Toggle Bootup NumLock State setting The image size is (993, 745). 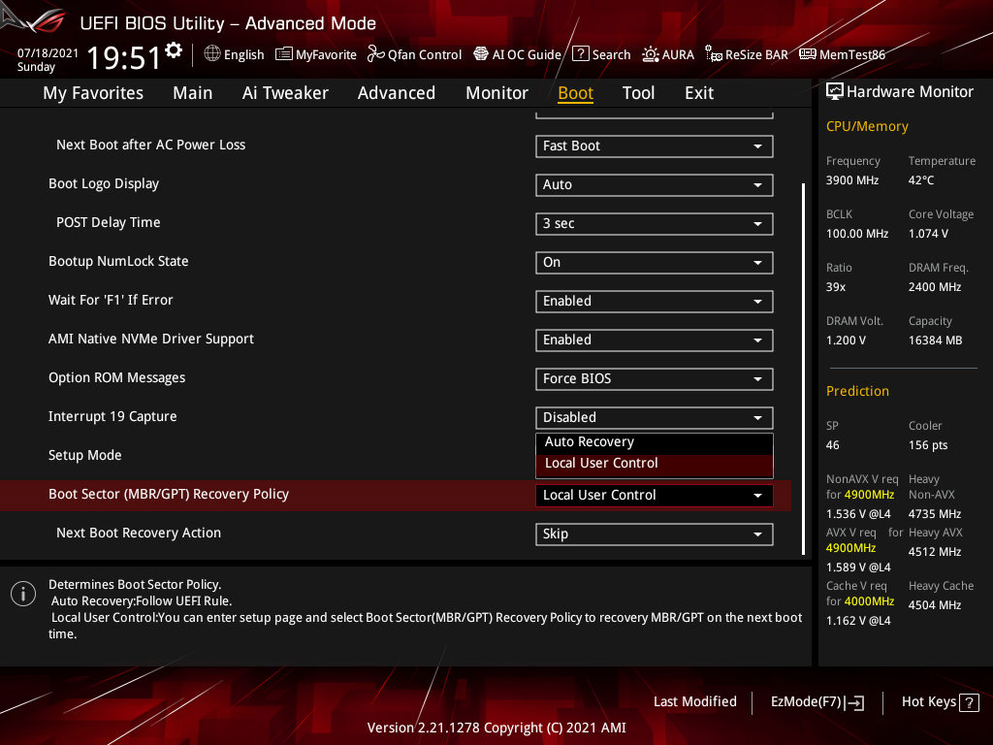654,262
